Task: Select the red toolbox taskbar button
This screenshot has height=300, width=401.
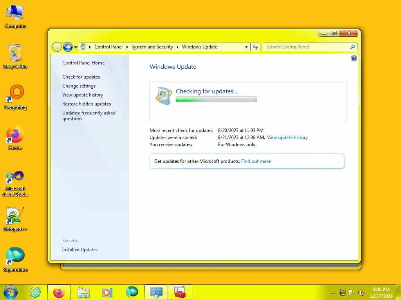Action: tap(180, 292)
